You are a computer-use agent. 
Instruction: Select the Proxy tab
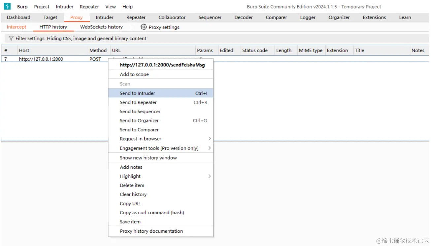point(77,18)
